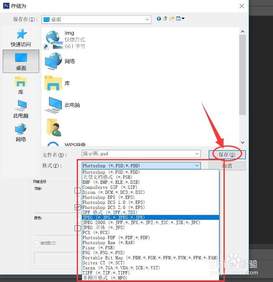Open Quick Access (快速访问) in sidebar
This screenshot has height=282, width=273.
21,38
